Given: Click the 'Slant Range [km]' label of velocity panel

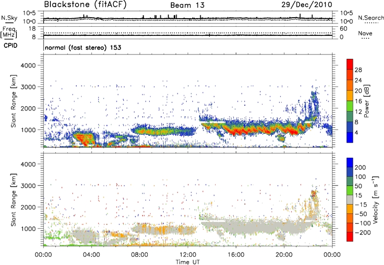Looking at the screenshot, I should pyautogui.click(x=13, y=199).
